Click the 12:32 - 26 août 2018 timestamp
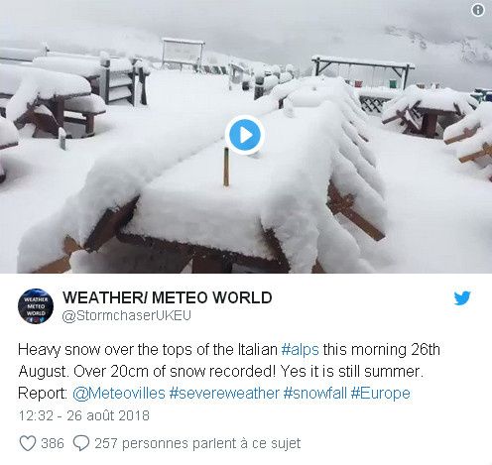Viewport: 492px width, 465px height. pyautogui.click(x=84, y=415)
